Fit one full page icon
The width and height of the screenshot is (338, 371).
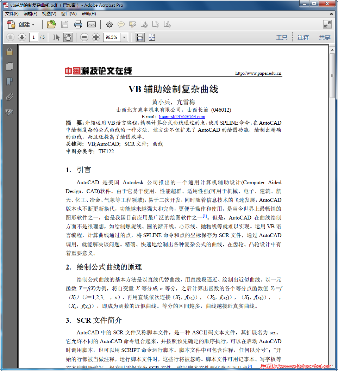pyautogui.click(x=152, y=37)
